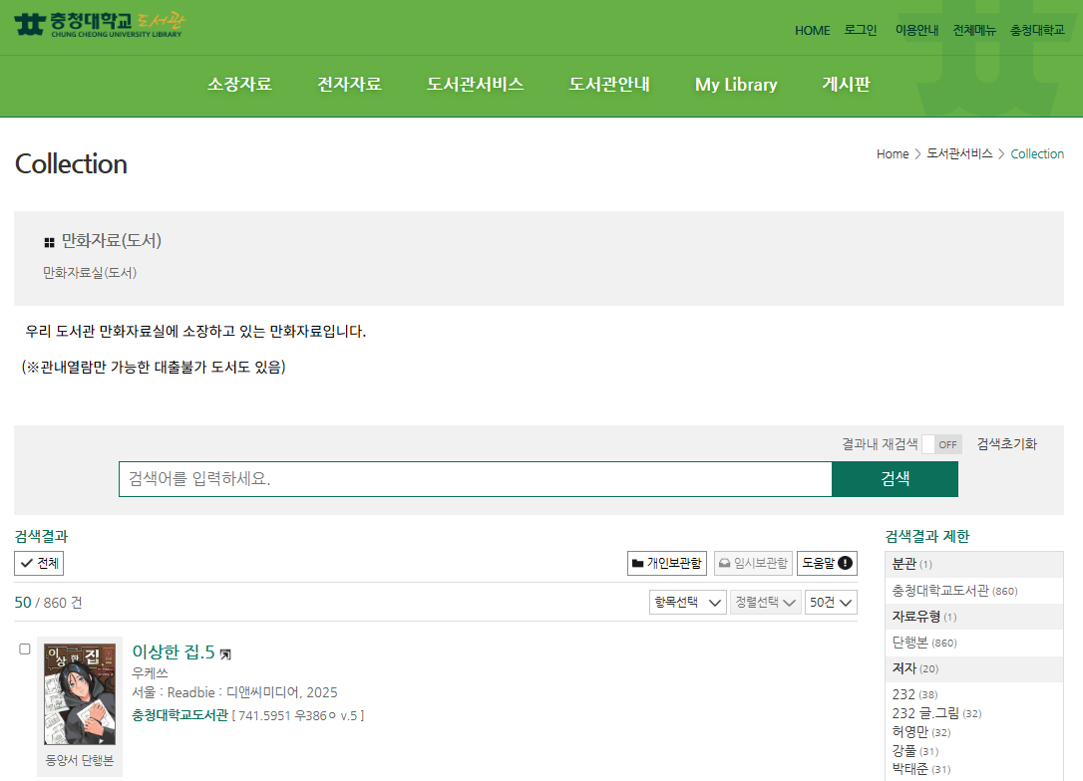Change results per page 50건 dropdown
Screen dimensions: 1083x781
pyautogui.click(x=831, y=603)
